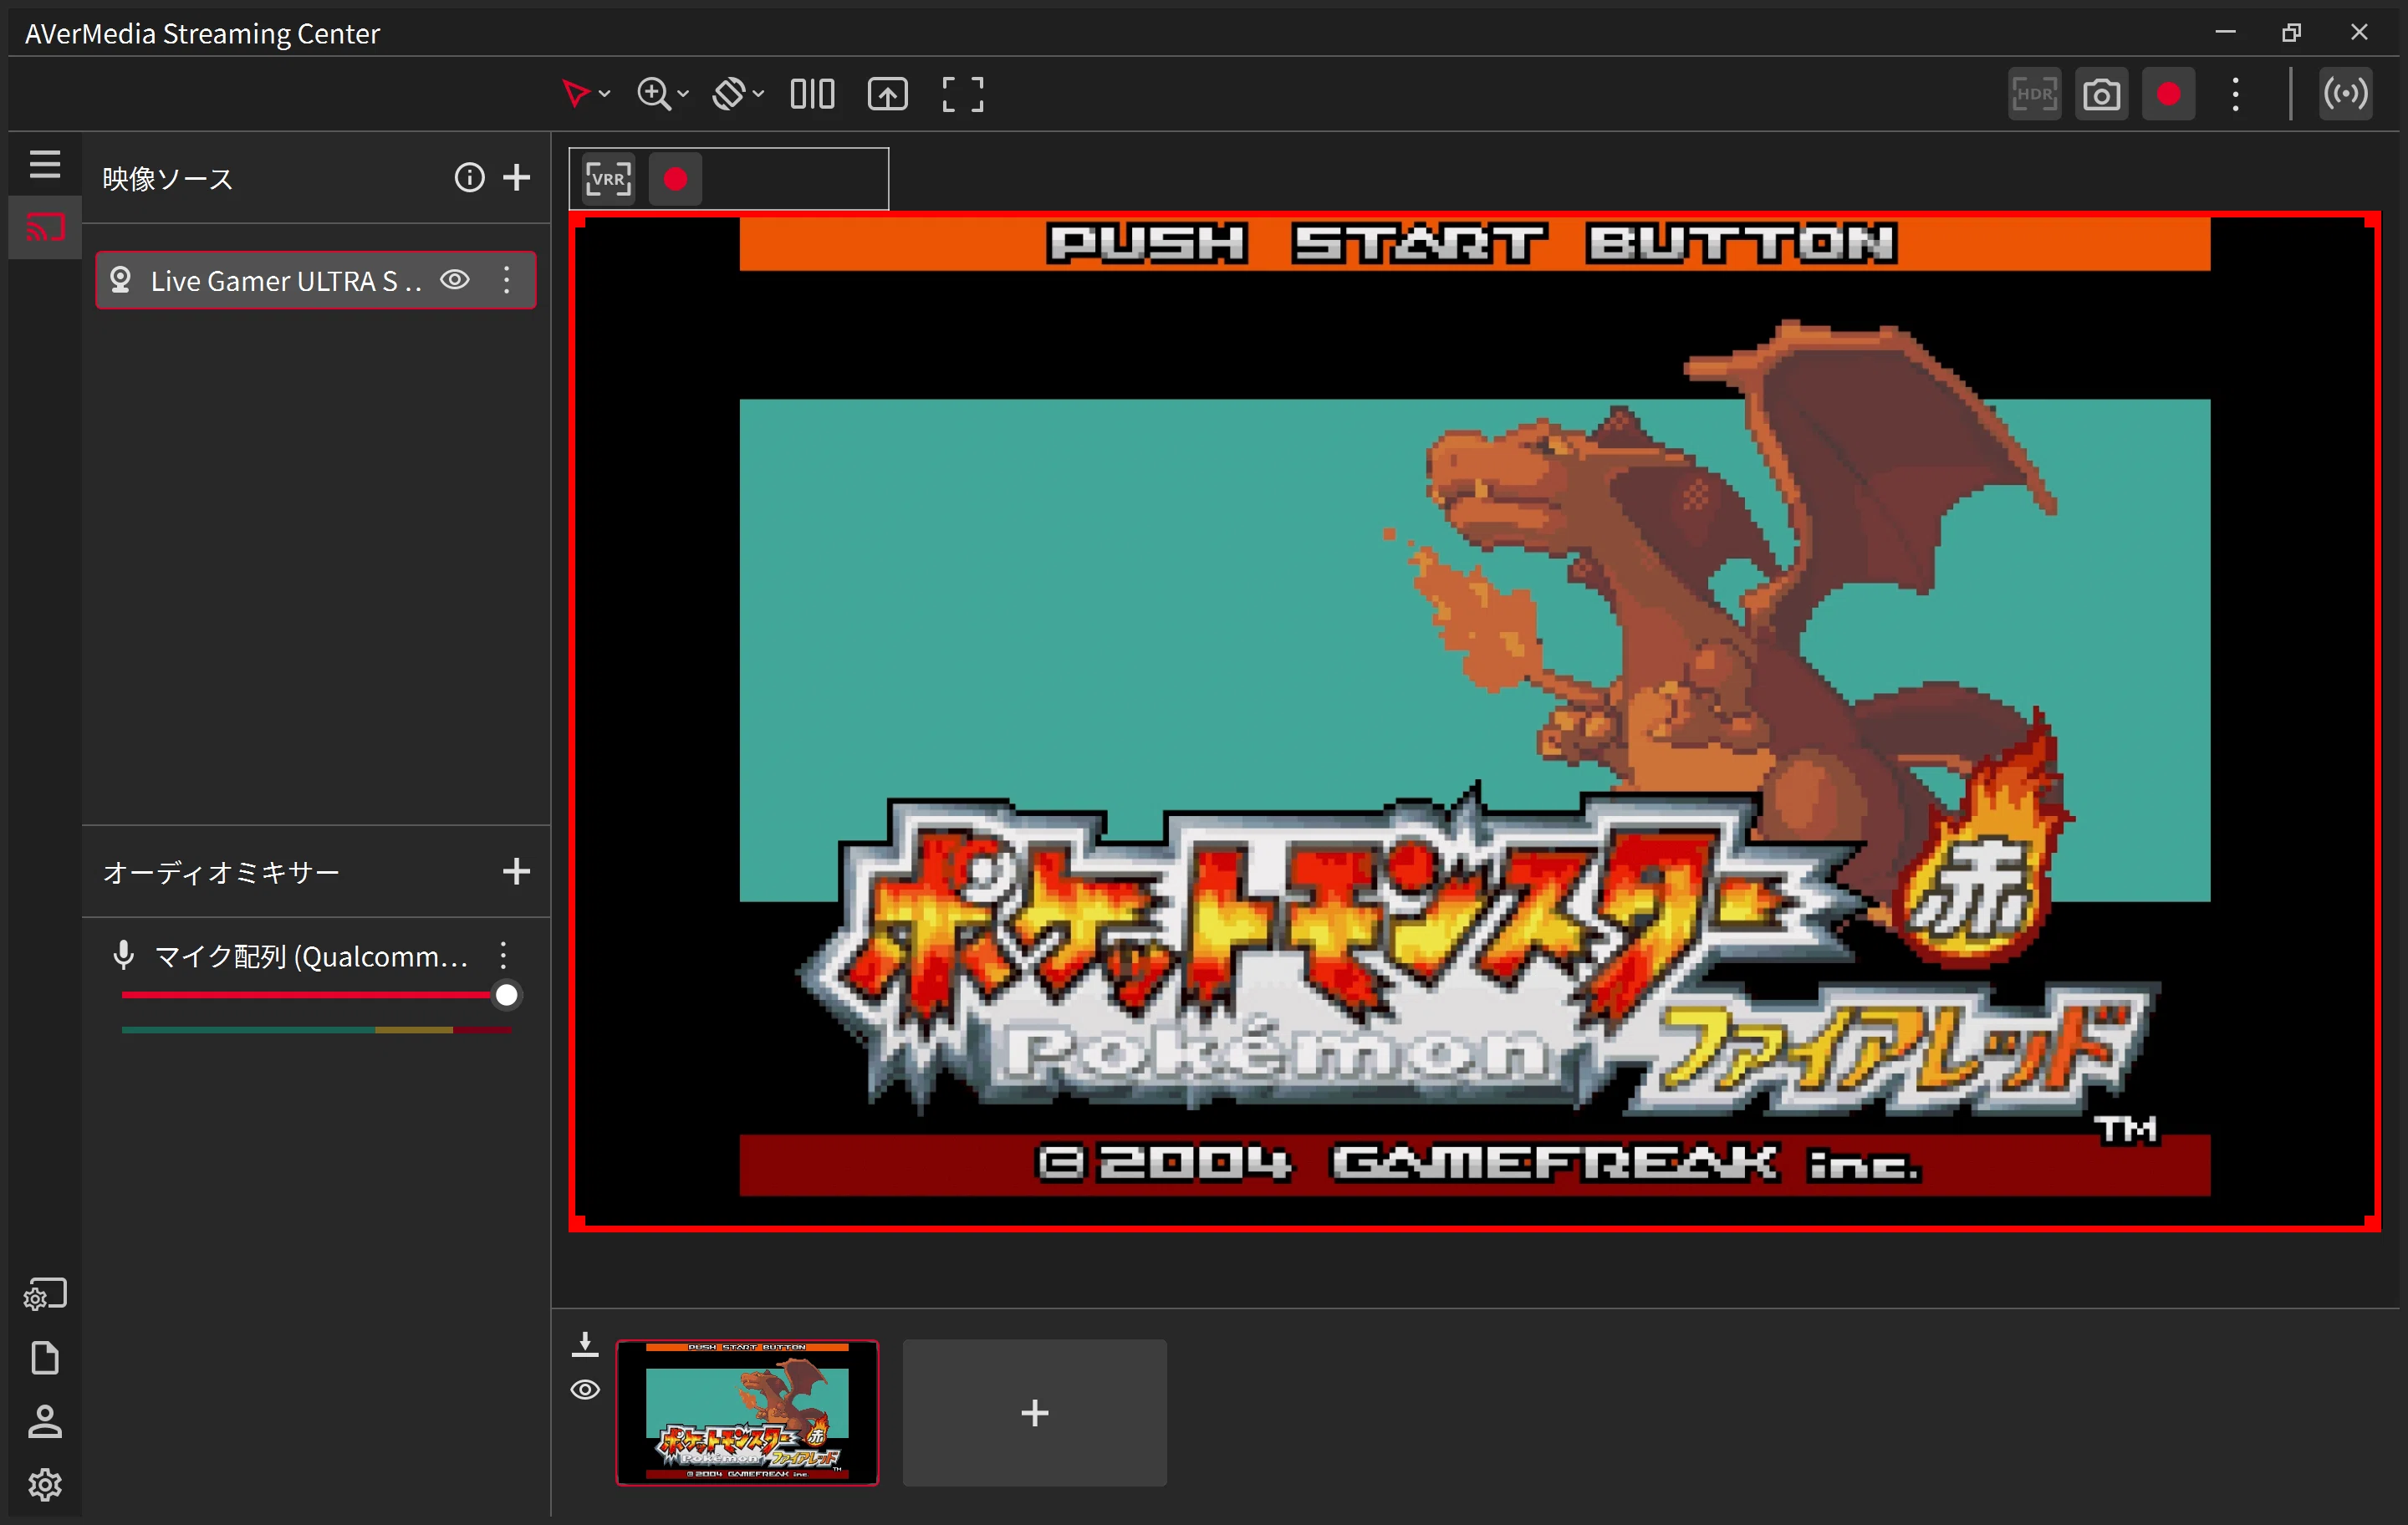Select the red pointer cursor tool

[x=575, y=93]
